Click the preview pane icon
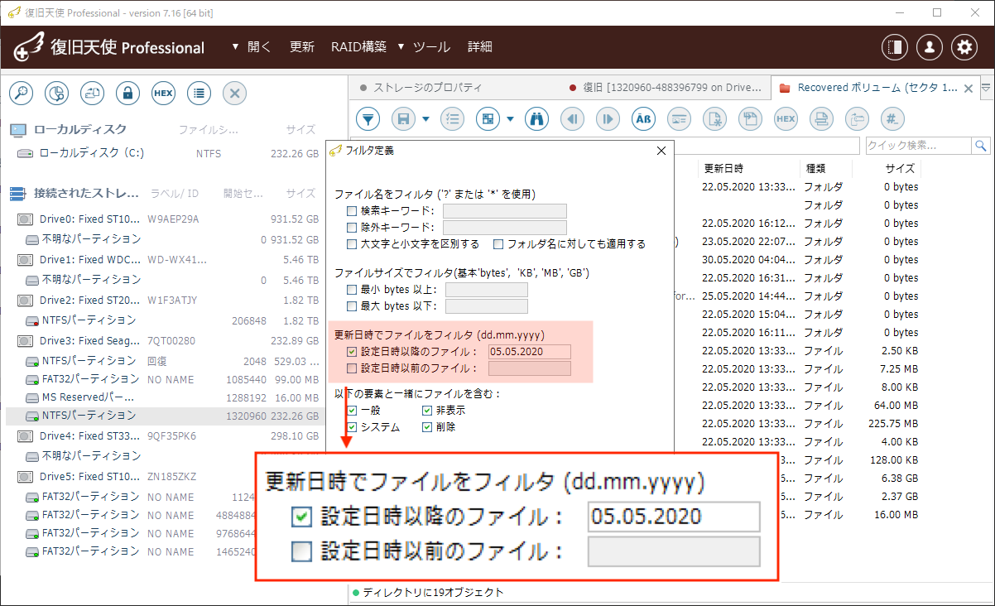The image size is (995, 606). click(679, 119)
